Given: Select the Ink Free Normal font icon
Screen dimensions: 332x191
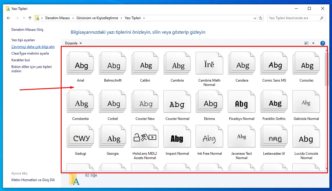Looking at the screenshot, I should (x=209, y=136).
